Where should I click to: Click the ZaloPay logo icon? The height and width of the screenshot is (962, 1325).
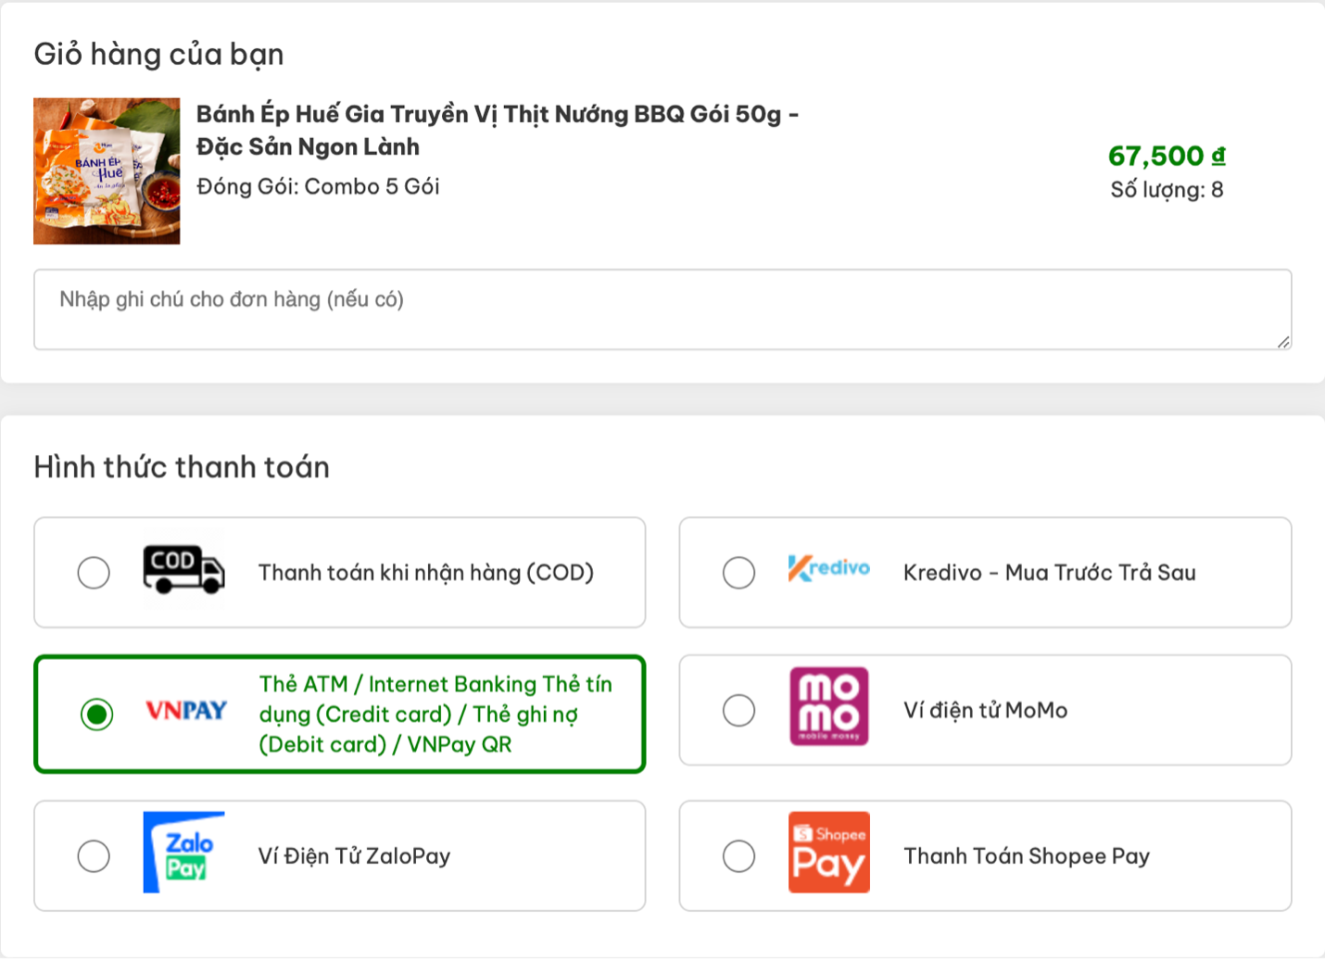pyautogui.click(x=183, y=853)
